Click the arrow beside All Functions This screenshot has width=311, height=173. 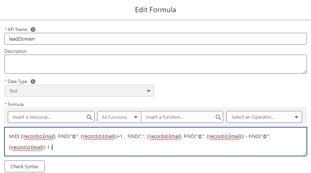click(x=135, y=117)
